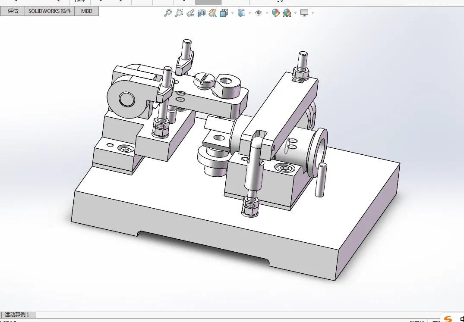Viewport: 464px width, 322px height.
Task: Click the Apply Scene icon
Action: click(287, 13)
